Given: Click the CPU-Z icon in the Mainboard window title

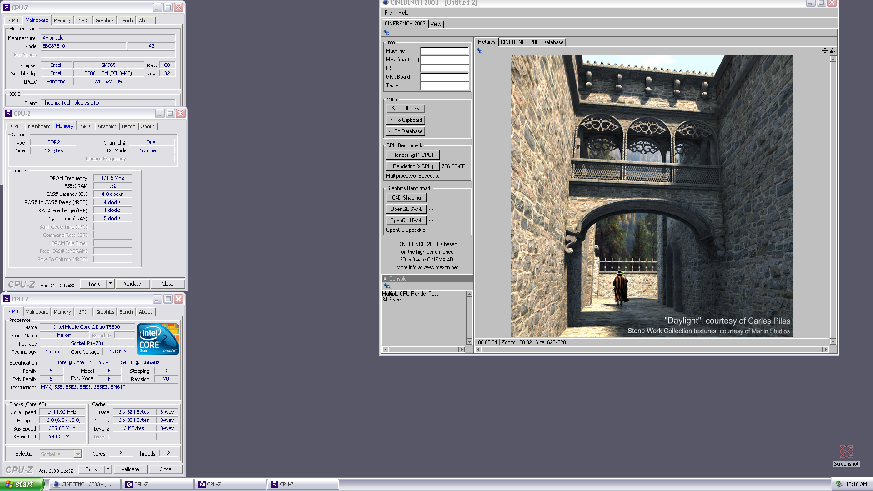Looking at the screenshot, I should point(6,8).
